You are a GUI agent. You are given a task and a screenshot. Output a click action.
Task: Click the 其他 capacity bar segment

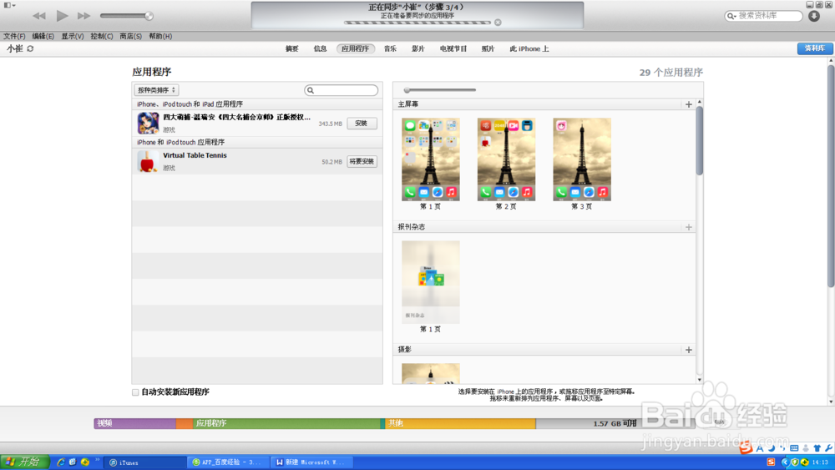[460, 423]
